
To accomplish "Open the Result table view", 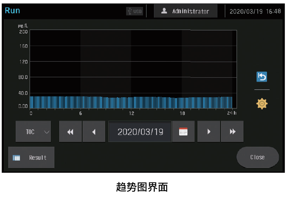I will coord(31,158).
